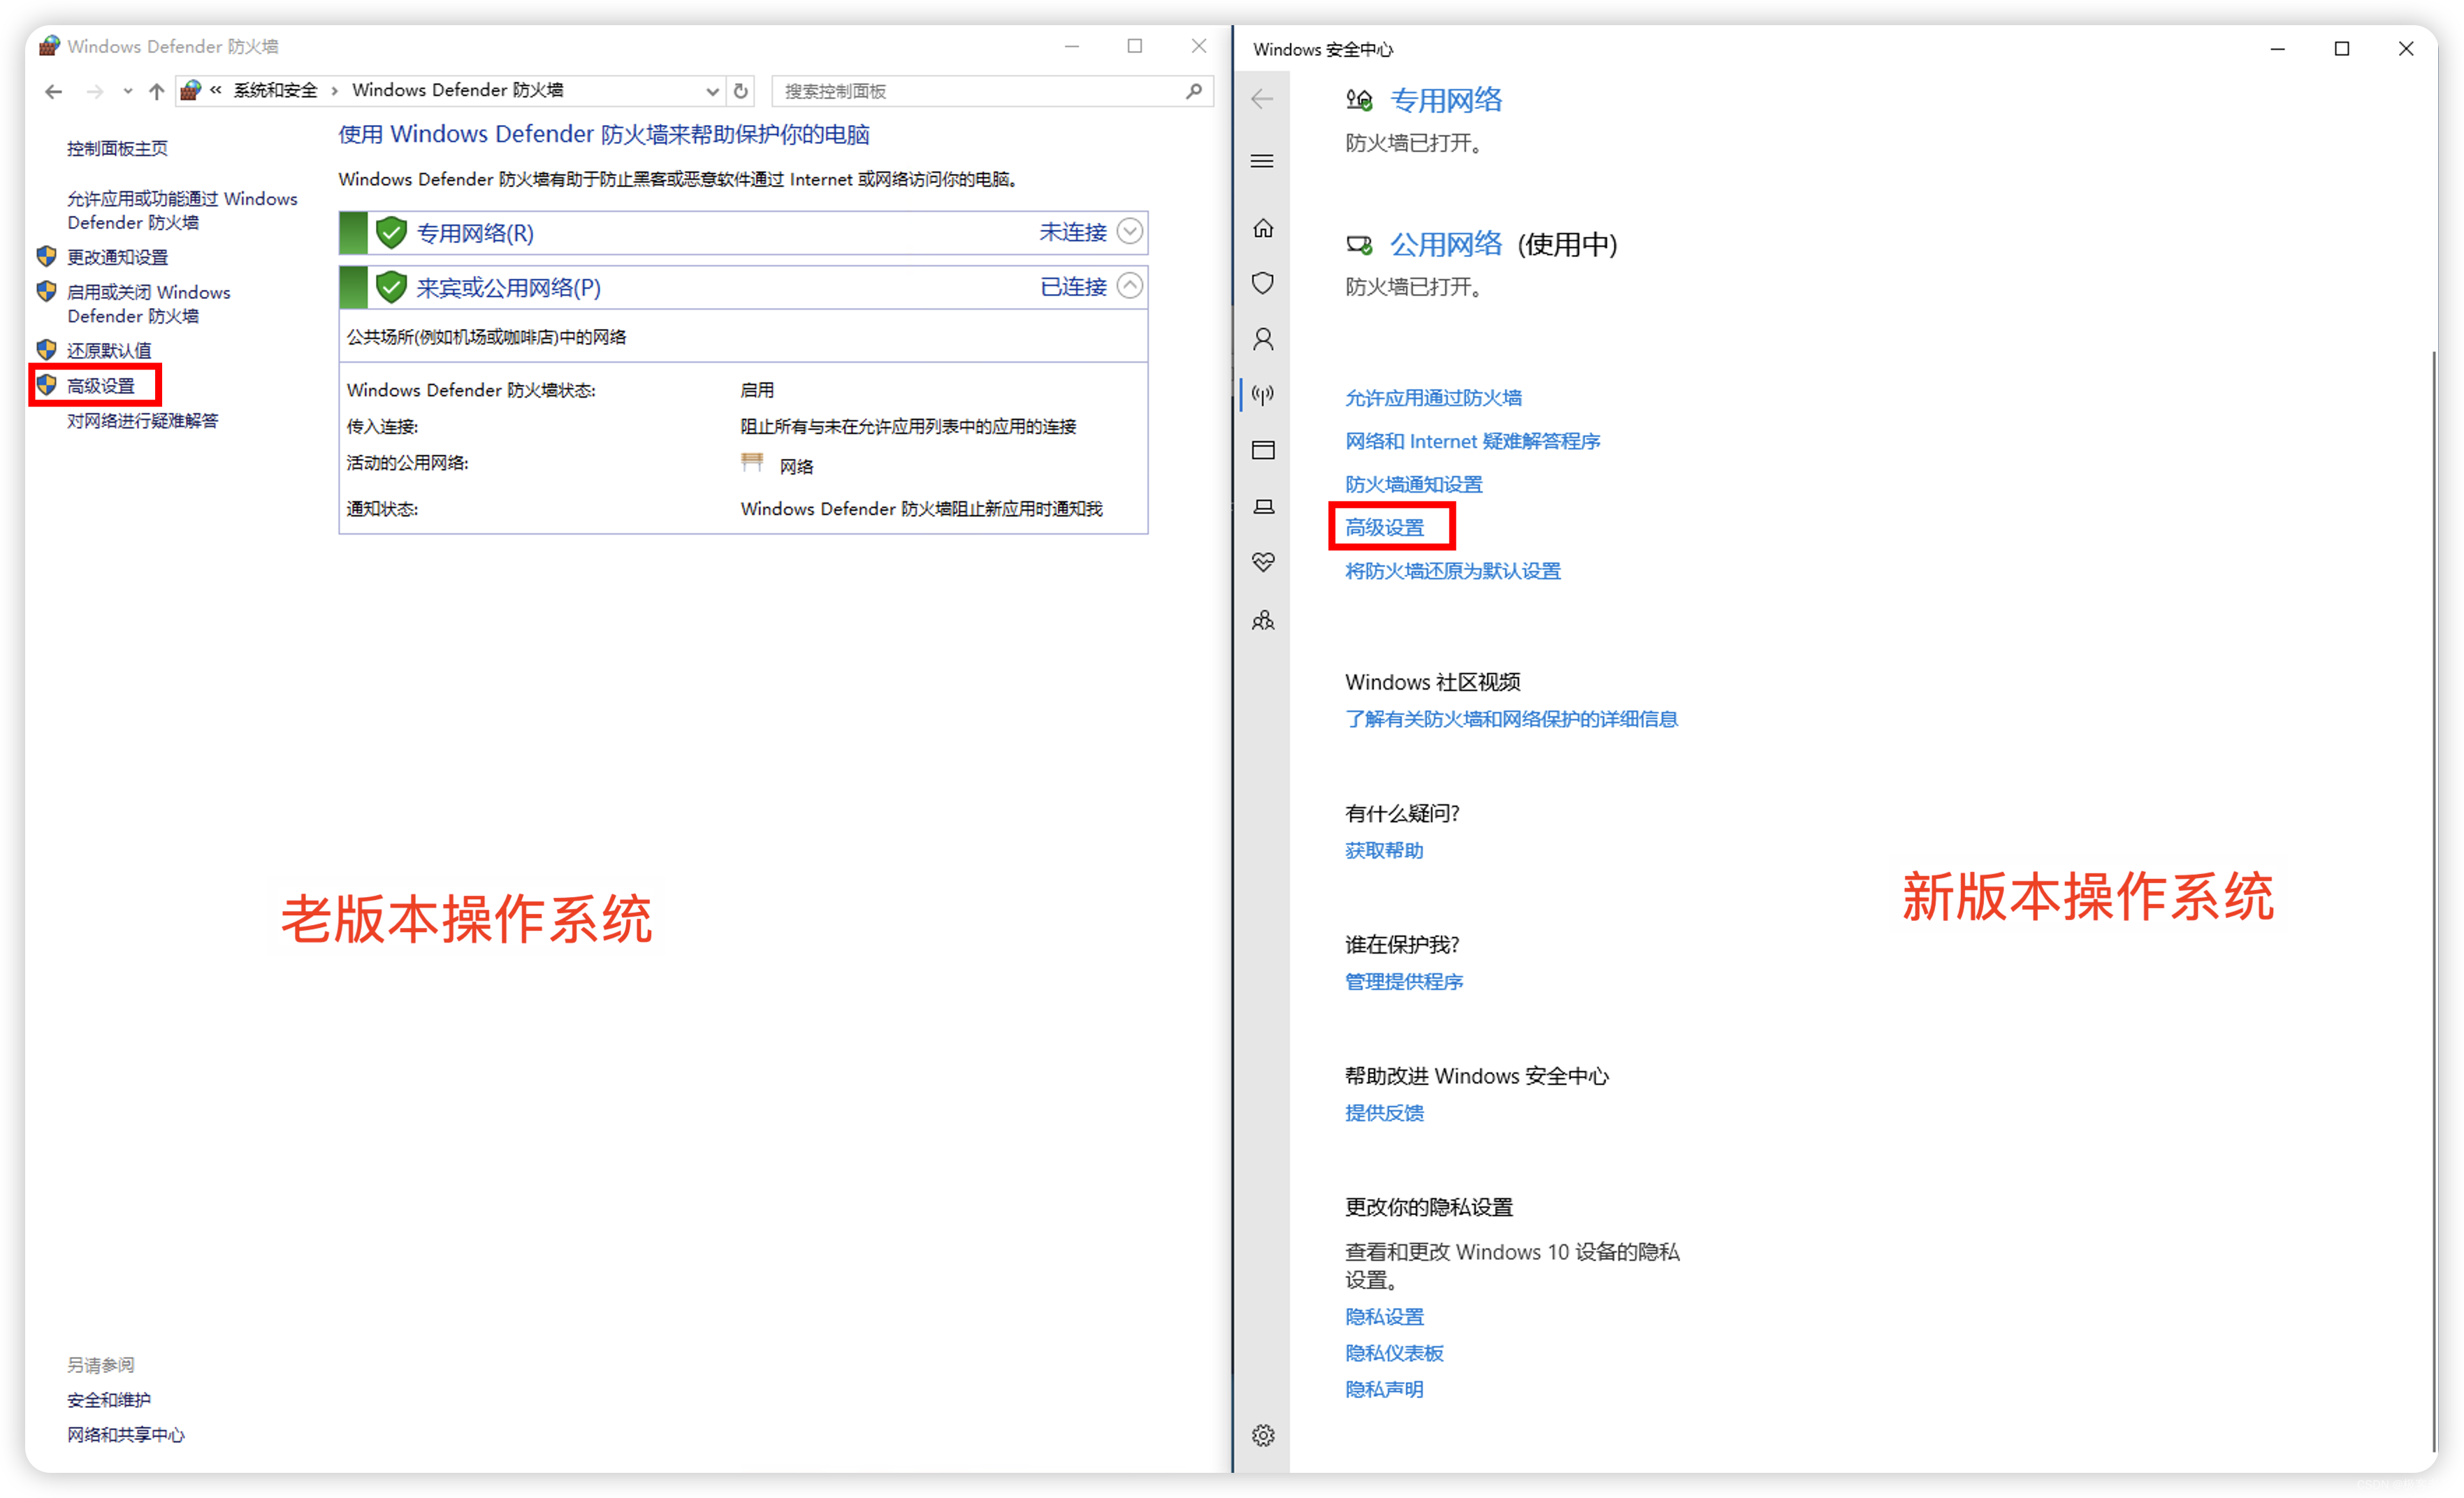Open 网络和 Internet 疑难解答程序

(x=1472, y=441)
